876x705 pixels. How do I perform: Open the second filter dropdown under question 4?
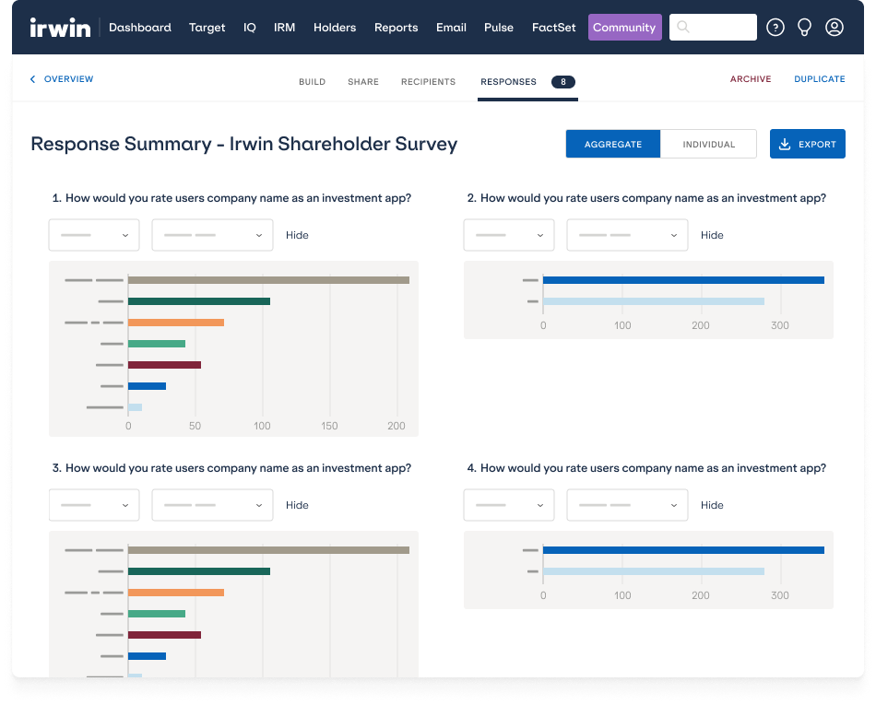point(627,505)
